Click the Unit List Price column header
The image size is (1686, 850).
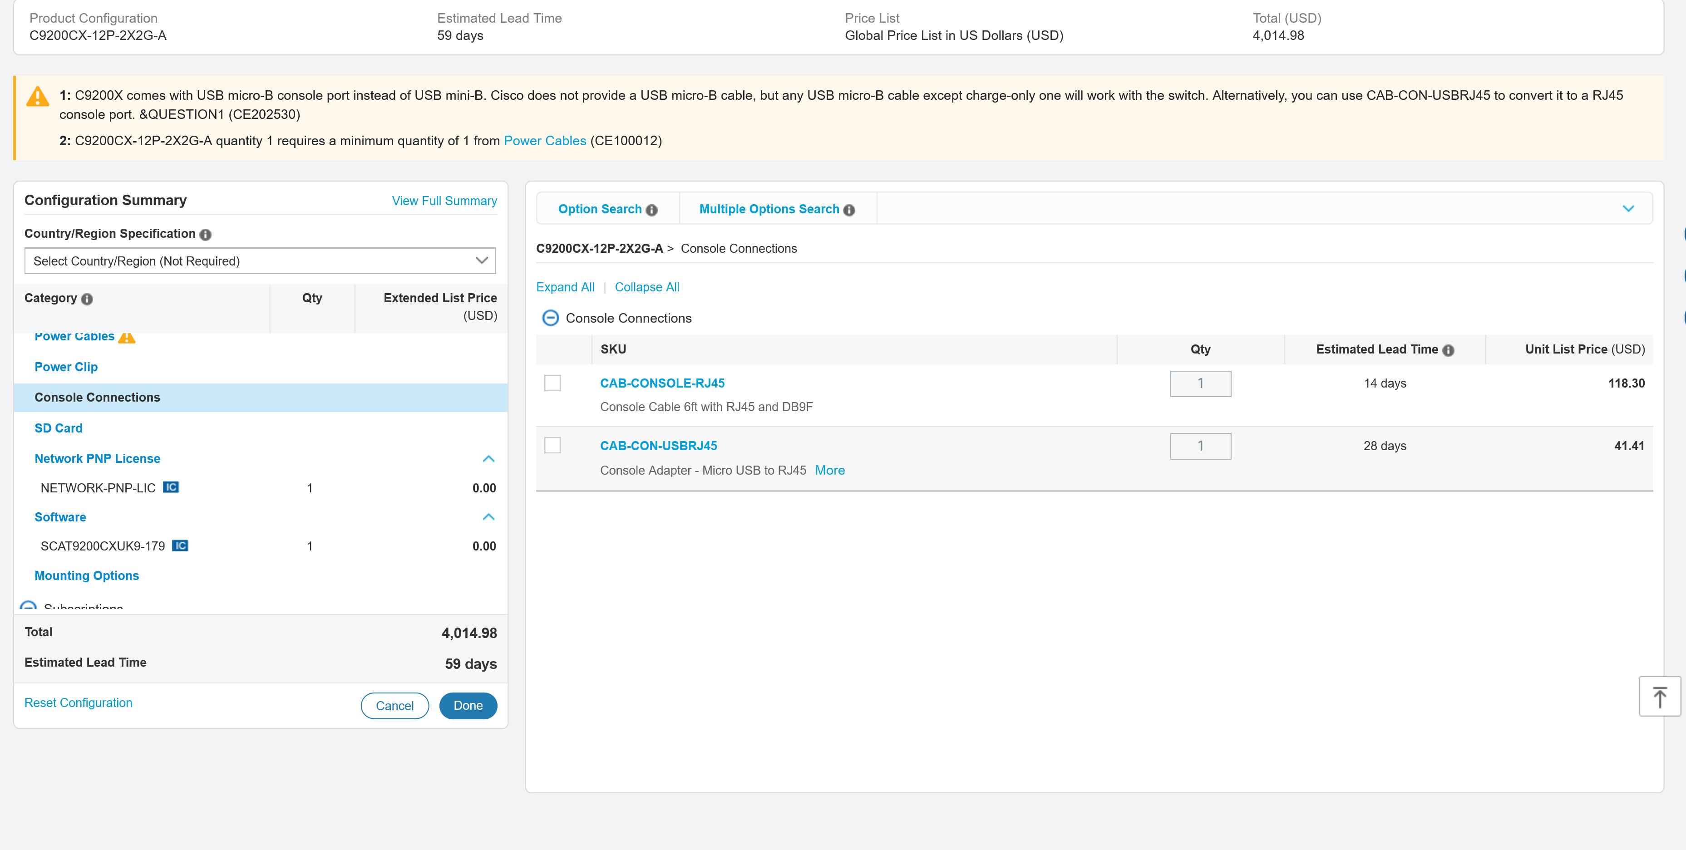1585,349
